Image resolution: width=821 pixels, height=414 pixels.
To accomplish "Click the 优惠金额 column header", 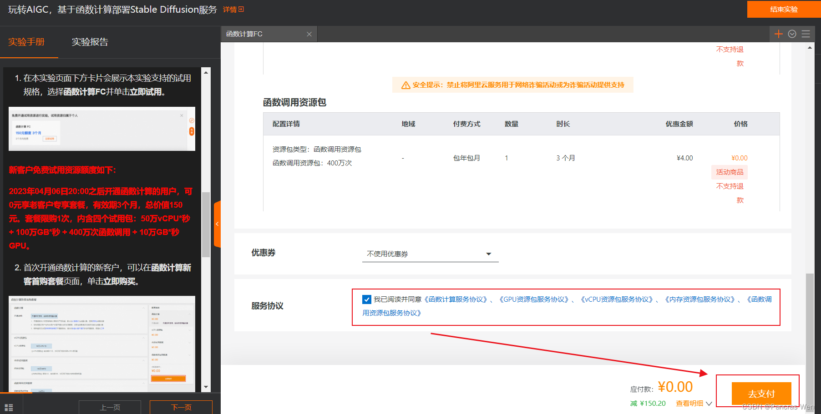I will coord(679,124).
